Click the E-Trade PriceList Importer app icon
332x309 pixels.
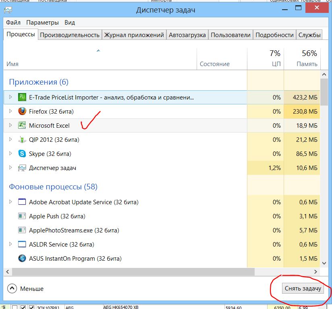[x=22, y=97]
